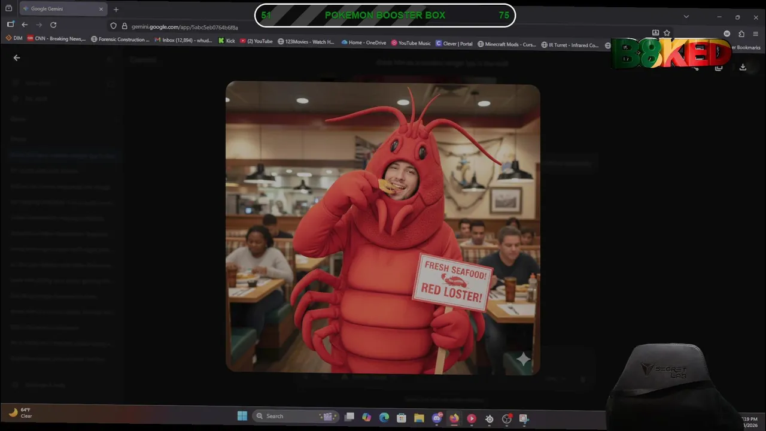The image size is (766, 431).
Task: Close the image preview with back arrow
Action: click(x=17, y=58)
